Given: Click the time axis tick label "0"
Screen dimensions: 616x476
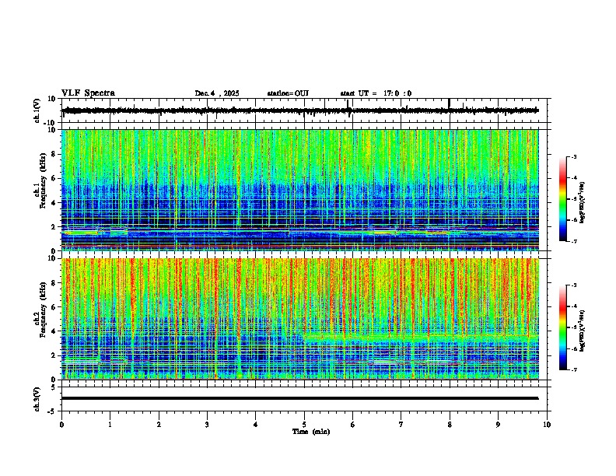Looking at the screenshot, I should tap(61, 425).
